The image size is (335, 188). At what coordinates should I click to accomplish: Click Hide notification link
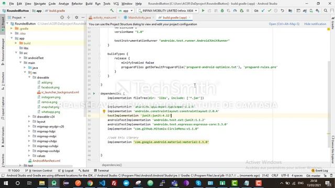coord(315,24)
